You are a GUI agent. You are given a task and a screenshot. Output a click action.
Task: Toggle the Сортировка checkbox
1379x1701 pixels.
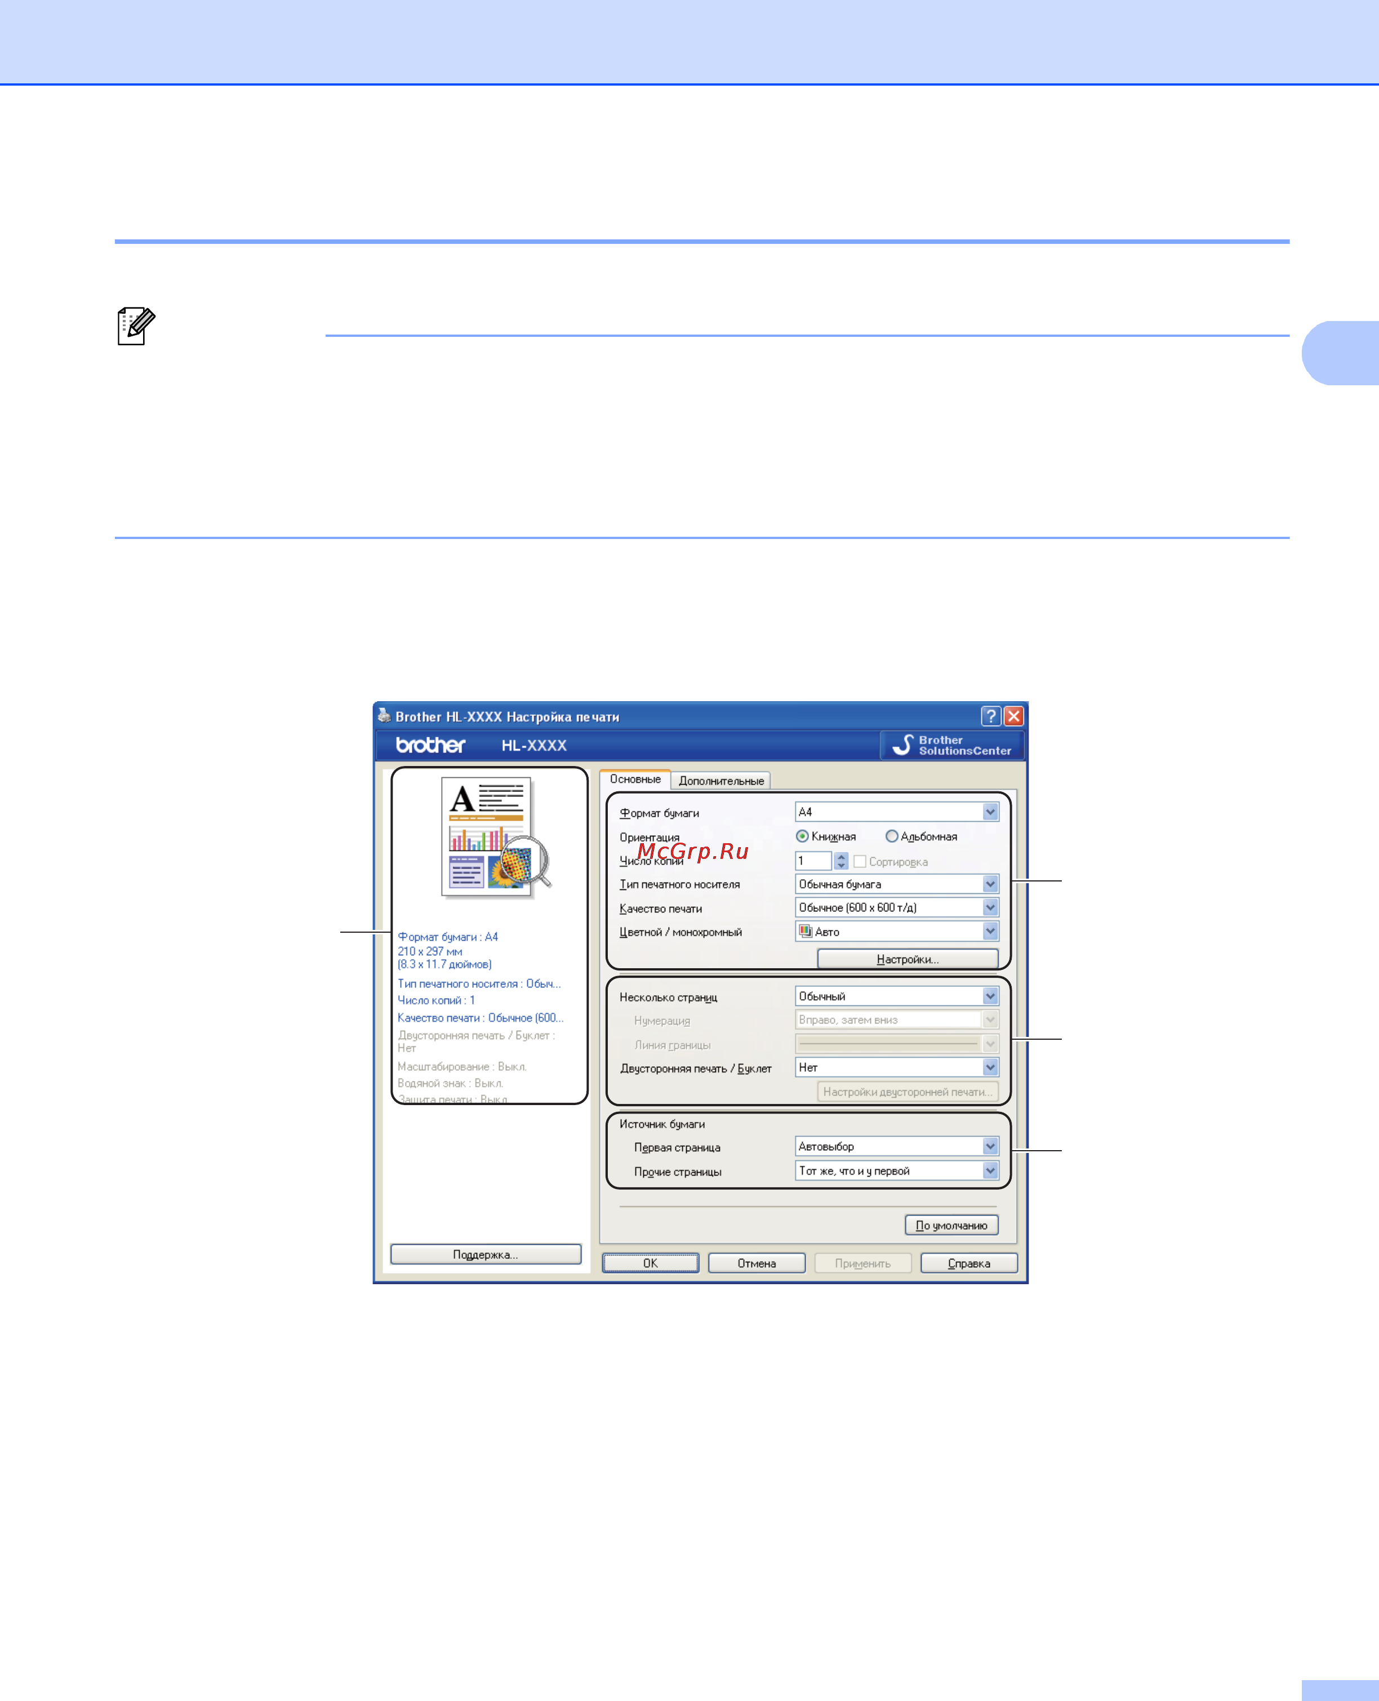[860, 862]
